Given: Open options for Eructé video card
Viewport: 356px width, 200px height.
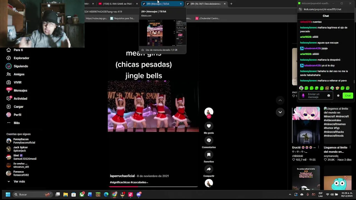Looking at the screenshot, I should [x=318, y=147].
